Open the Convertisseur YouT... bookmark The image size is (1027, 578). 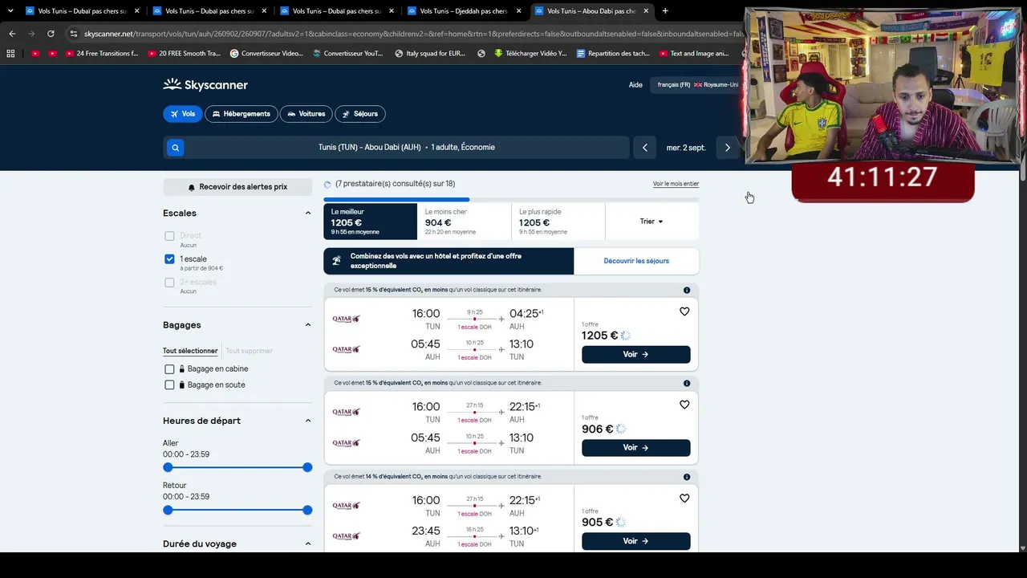[347, 54]
